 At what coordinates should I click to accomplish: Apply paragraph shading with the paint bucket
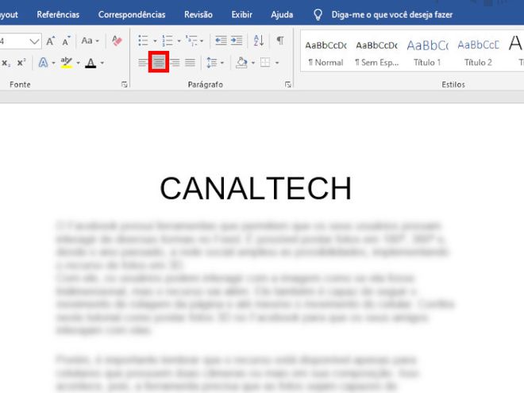[x=241, y=63]
